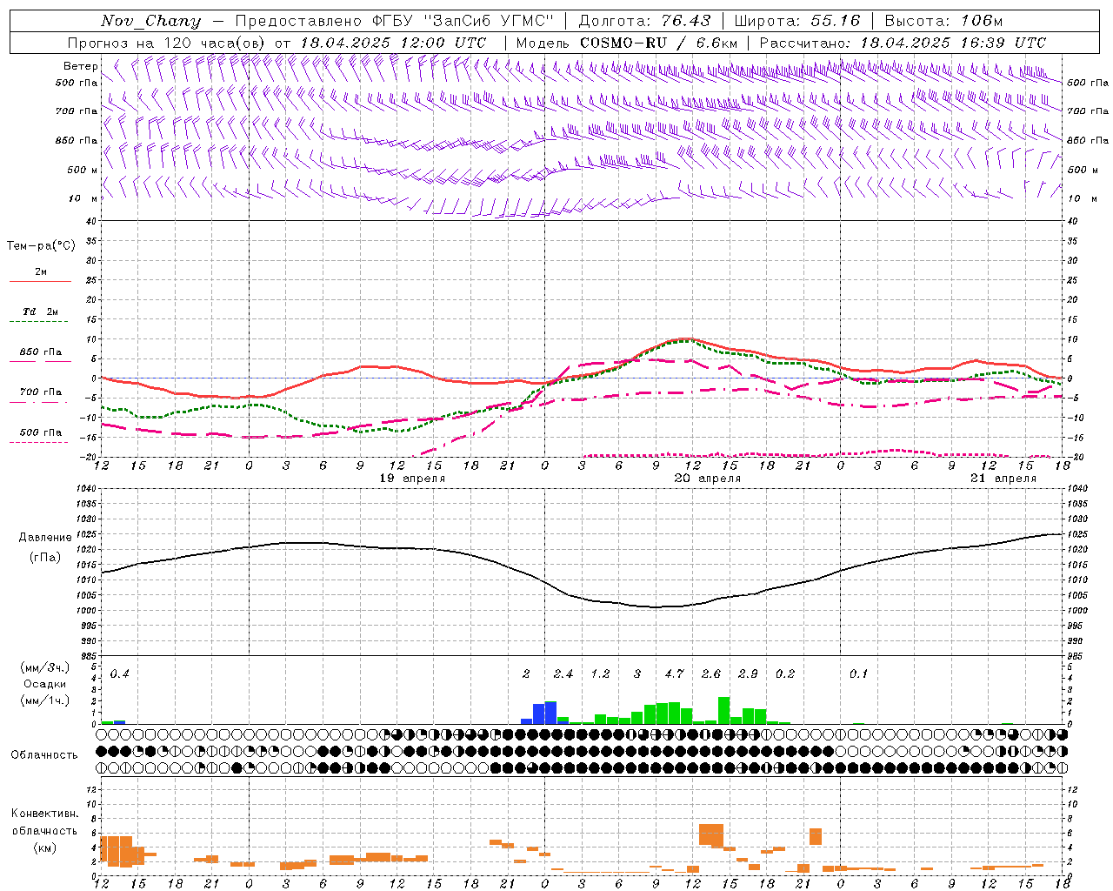This screenshot has height=891, width=1113.
Task: Click the 21 апреля date label
Action: coord(1003,479)
